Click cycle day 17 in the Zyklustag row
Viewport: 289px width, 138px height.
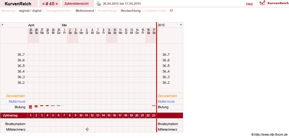120,116
